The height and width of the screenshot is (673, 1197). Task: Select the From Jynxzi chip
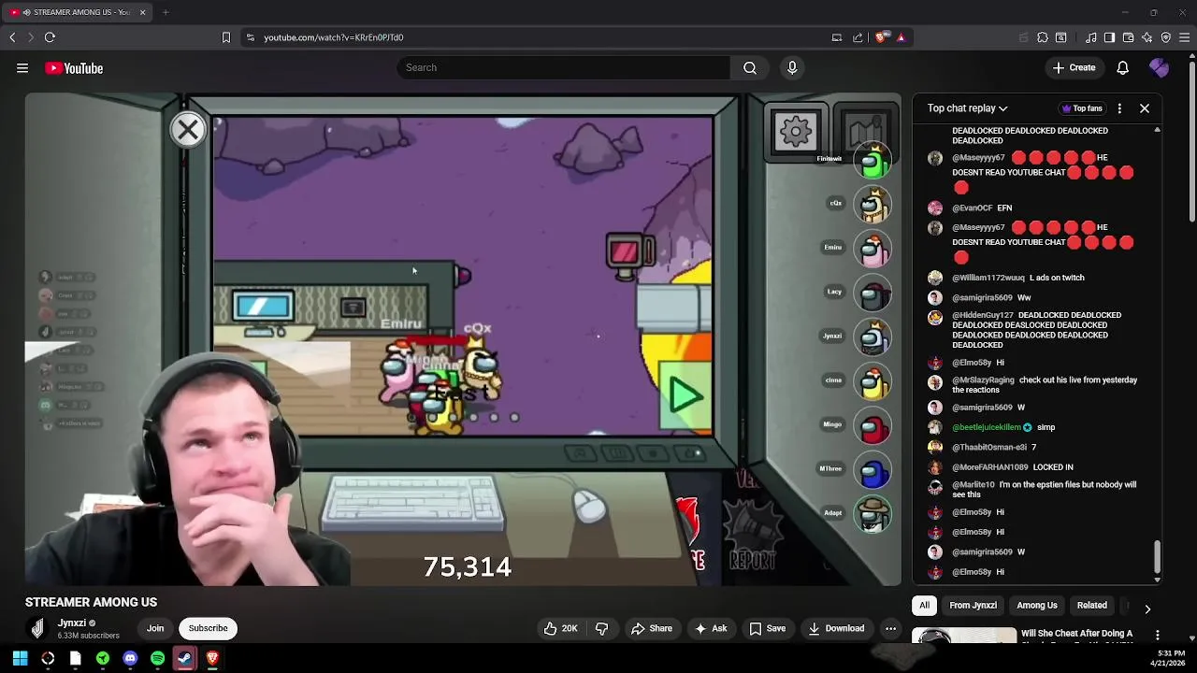(x=973, y=606)
